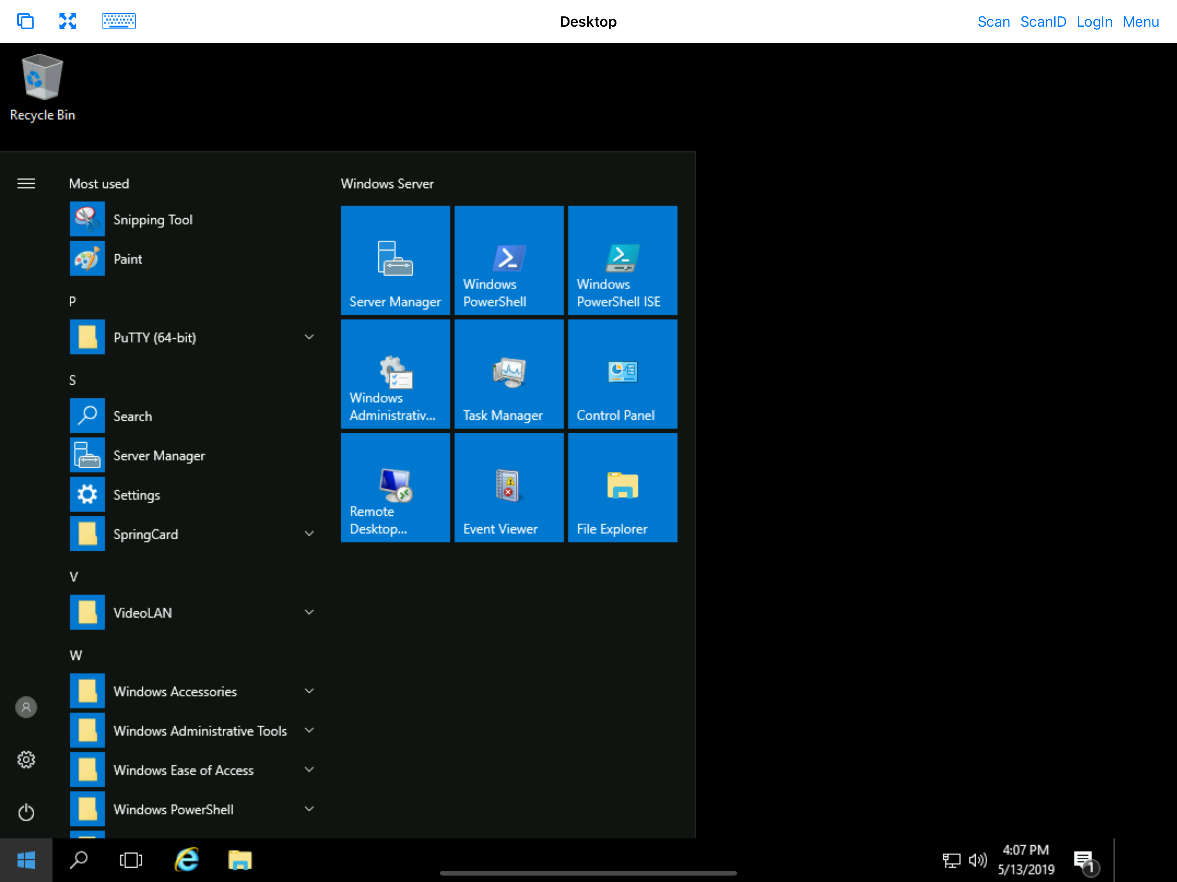The image size is (1177, 882).
Task: Open the windows switcher icon in the top bar
Action: tap(25, 21)
